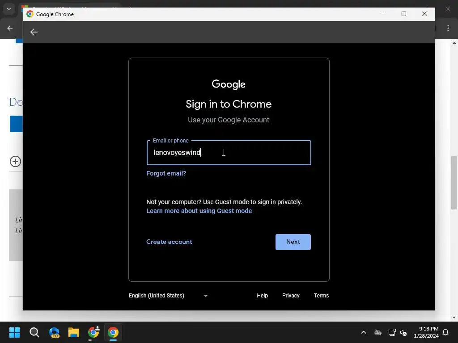458x343 pixels.
Task: Show hidden system tray icons
Action: point(364,332)
